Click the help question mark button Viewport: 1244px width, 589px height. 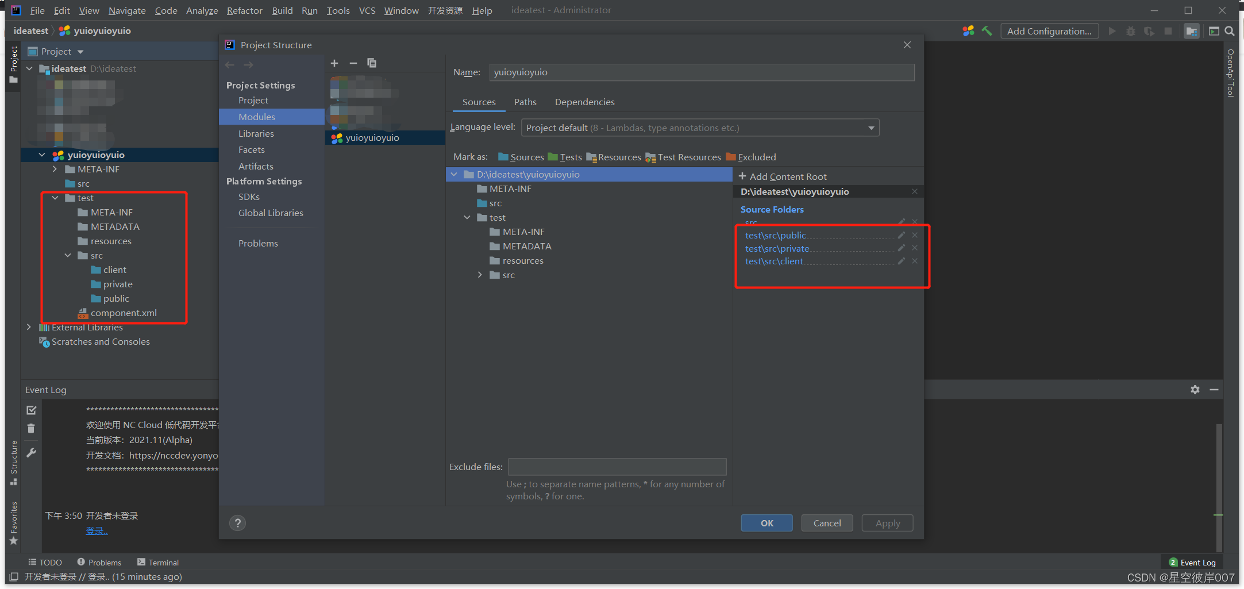237,523
